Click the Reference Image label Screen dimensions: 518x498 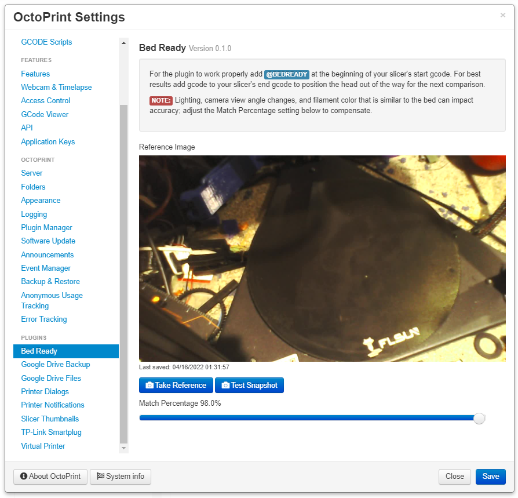pyautogui.click(x=167, y=147)
